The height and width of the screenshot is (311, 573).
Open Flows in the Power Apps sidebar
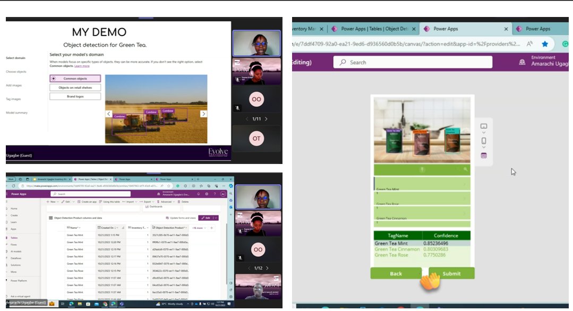pos(13,245)
